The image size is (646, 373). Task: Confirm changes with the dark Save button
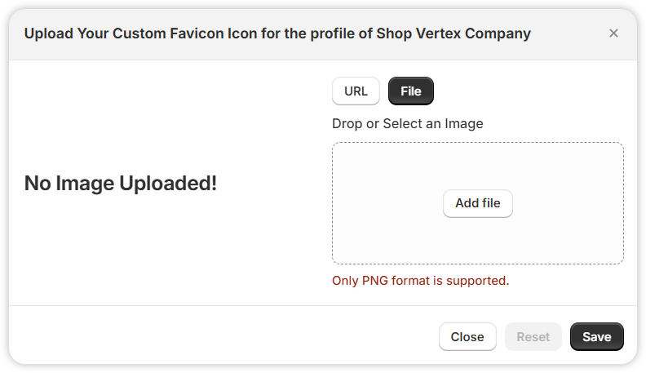pyautogui.click(x=596, y=337)
